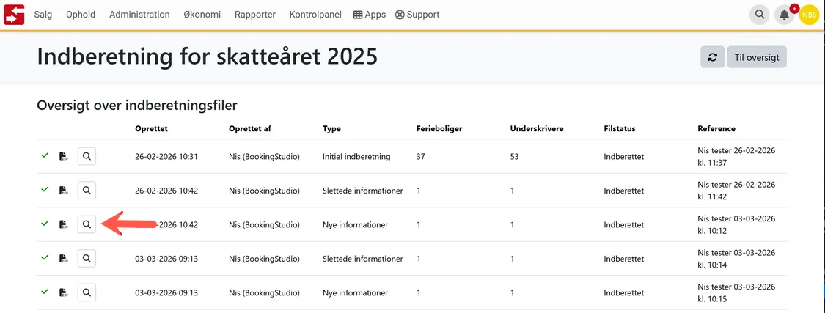
Task: Click the refresh icon button
Action: pos(712,57)
